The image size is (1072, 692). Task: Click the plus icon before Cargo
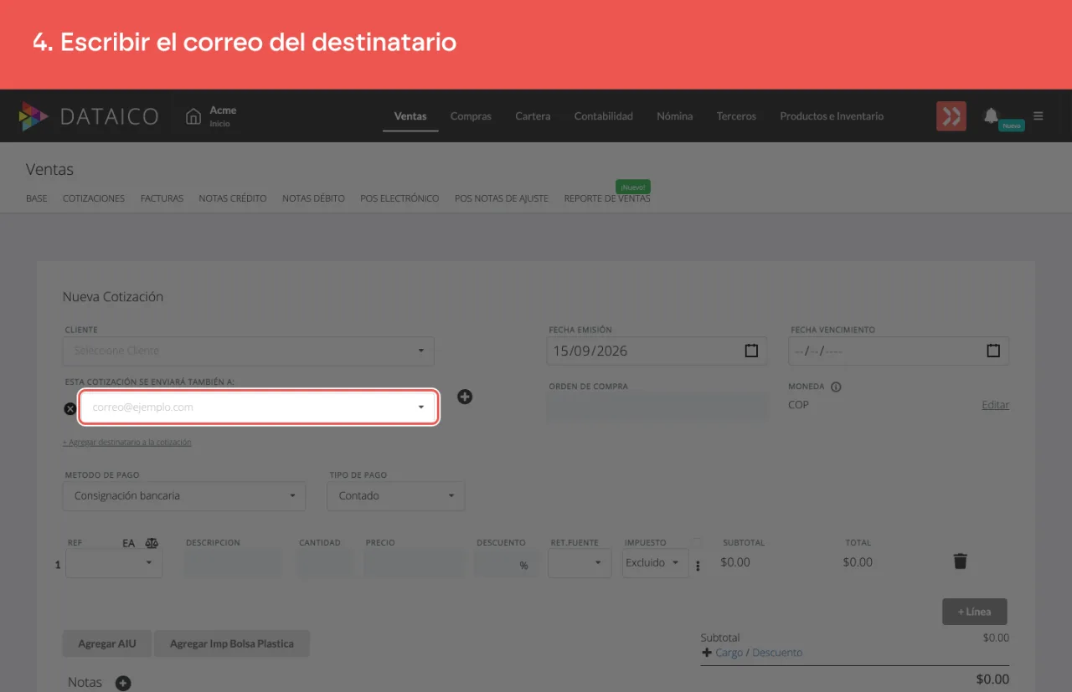point(707,653)
